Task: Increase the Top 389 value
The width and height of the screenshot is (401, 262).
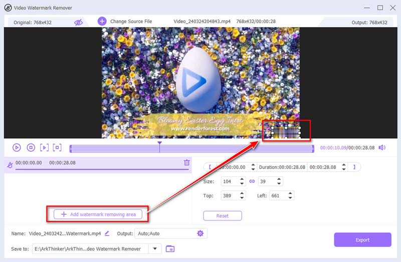Action: click(x=242, y=193)
